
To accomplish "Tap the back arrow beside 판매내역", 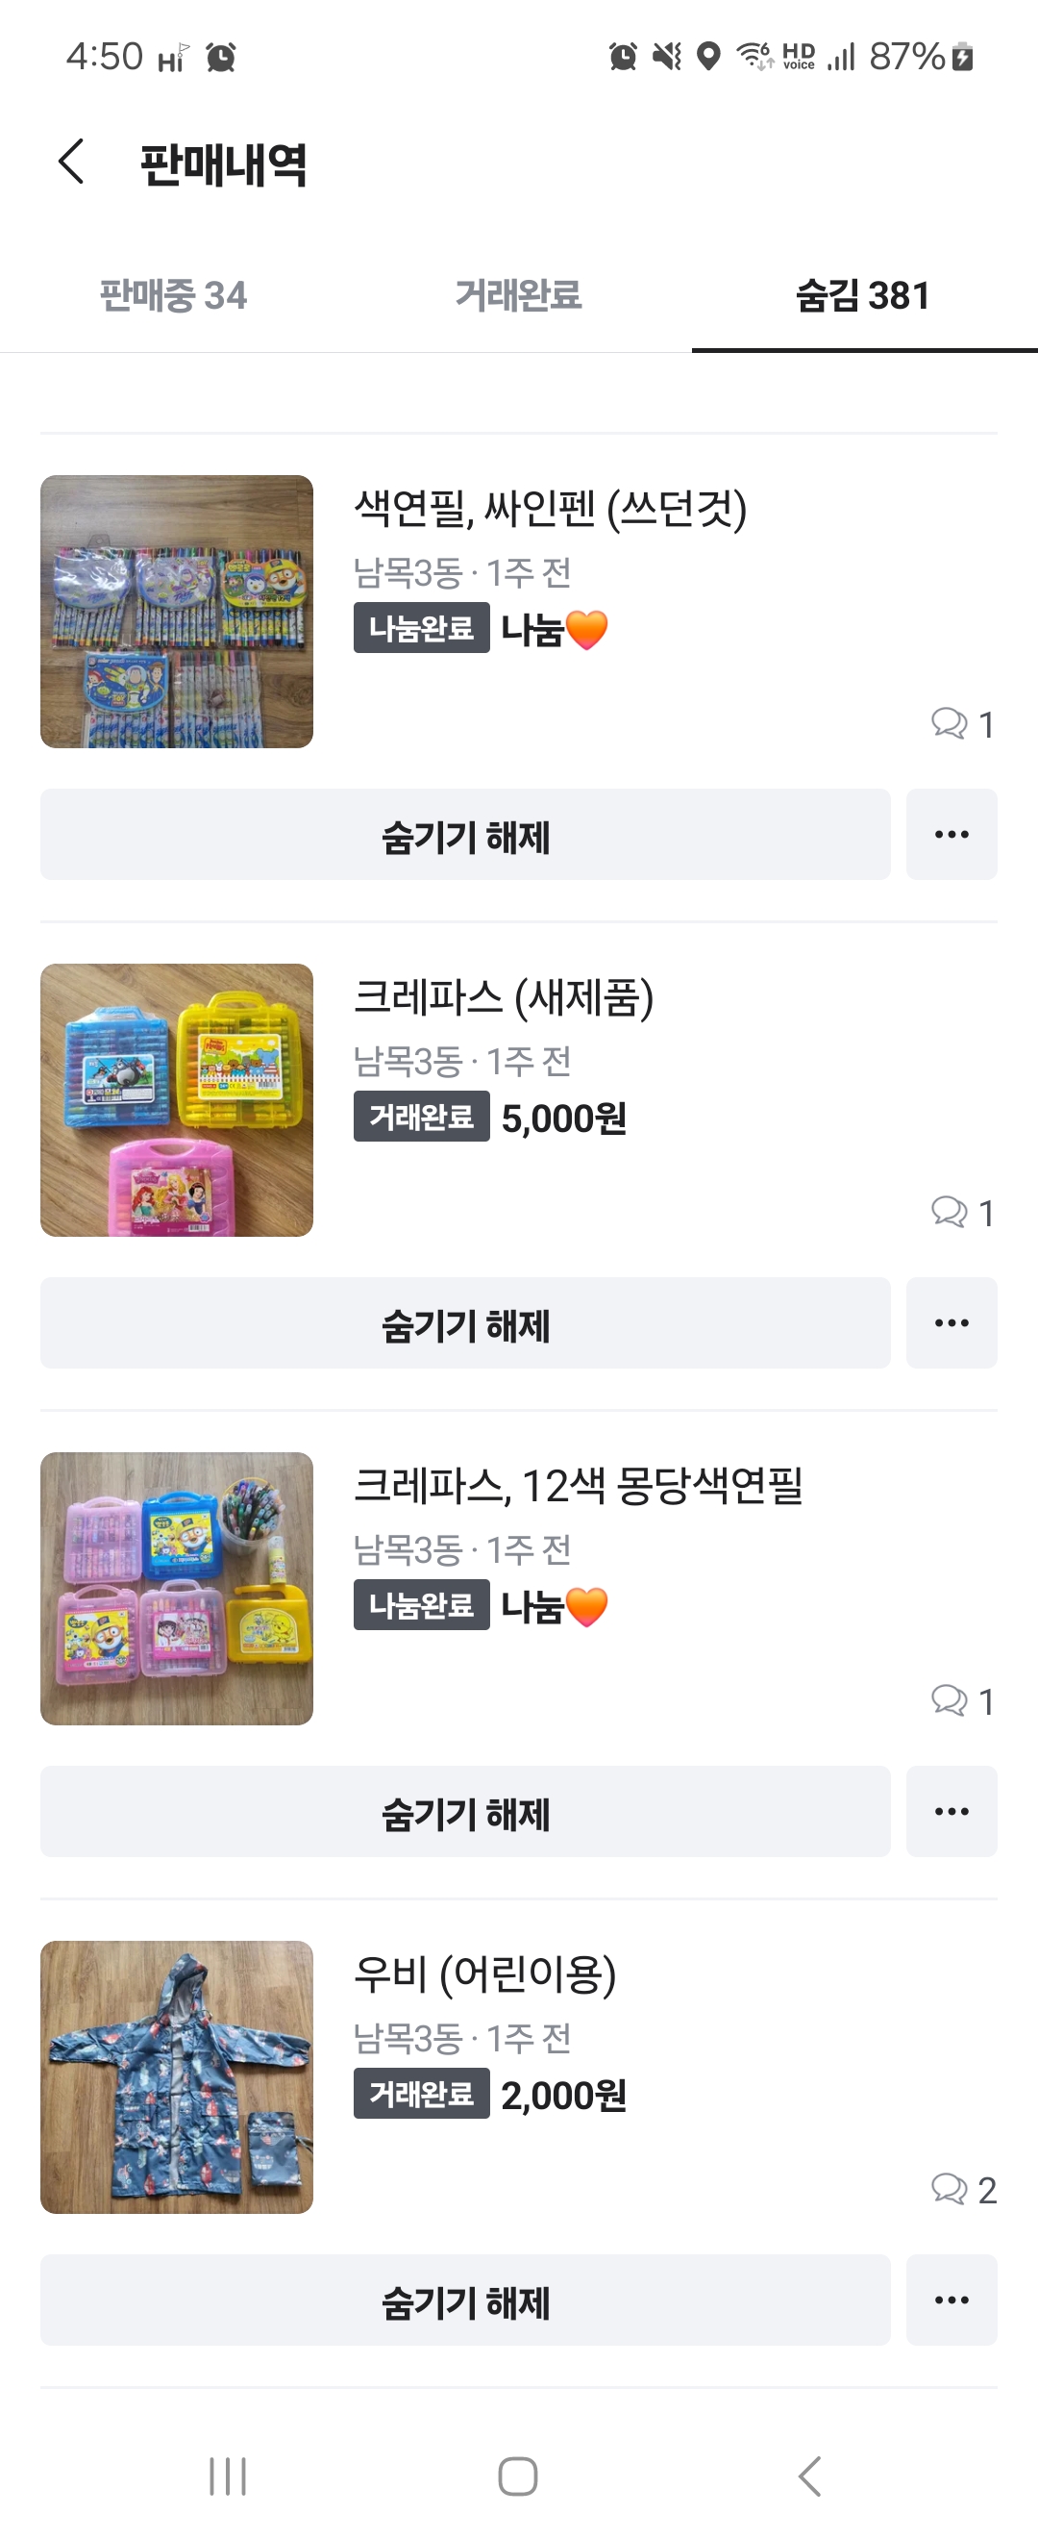I will point(71,162).
